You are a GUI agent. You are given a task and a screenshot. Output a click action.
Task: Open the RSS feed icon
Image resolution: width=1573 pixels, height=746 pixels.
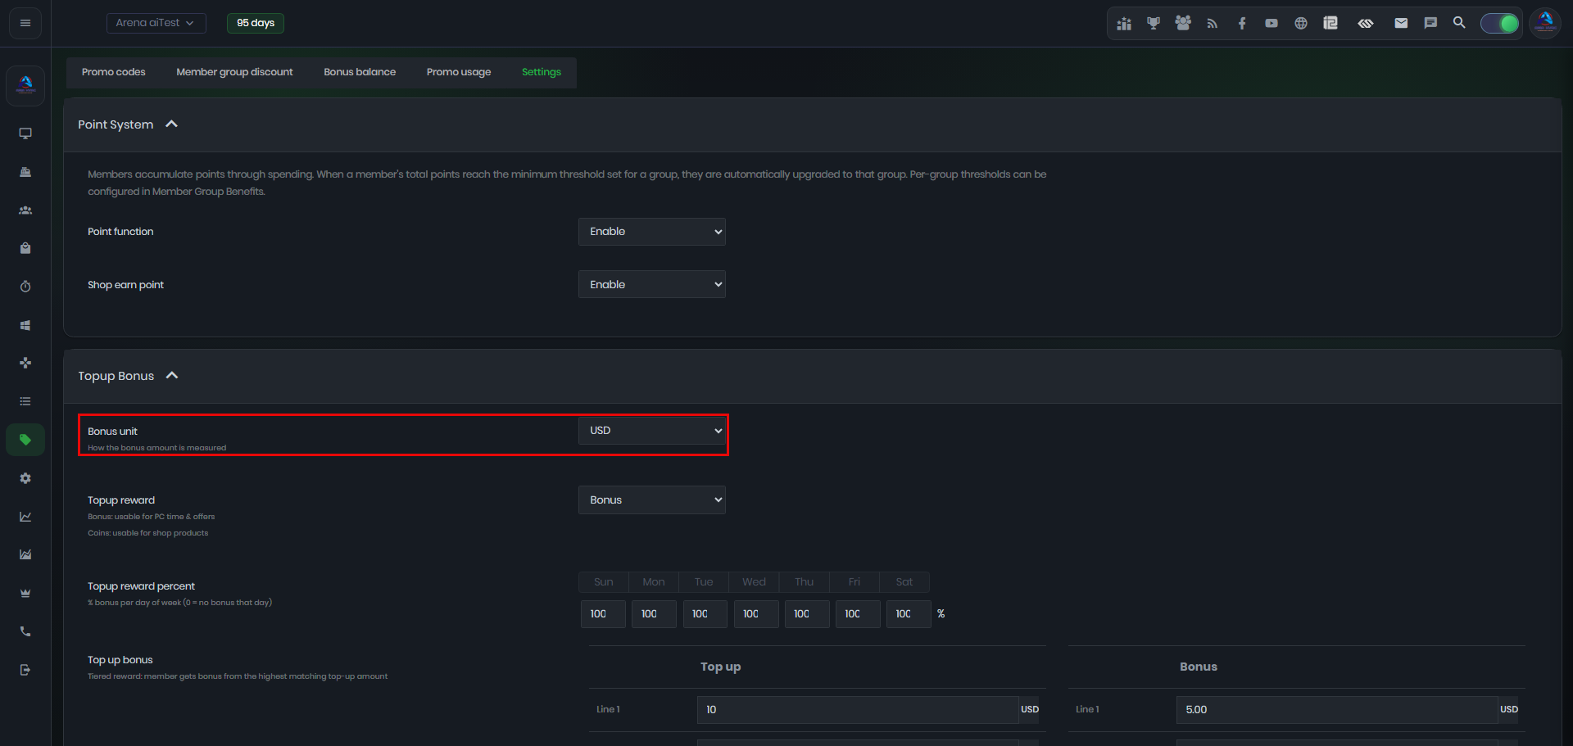(1213, 24)
